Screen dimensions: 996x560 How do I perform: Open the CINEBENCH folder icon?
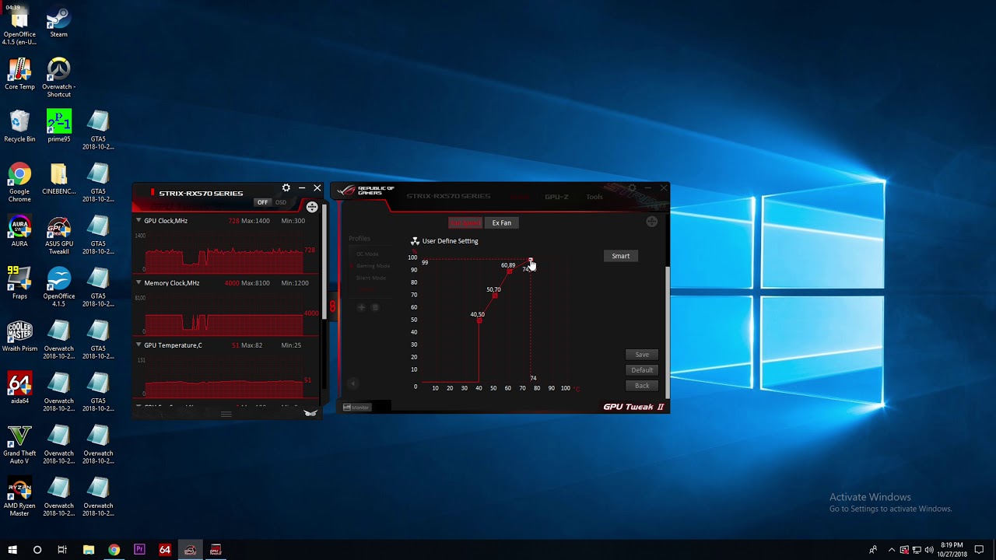point(58,180)
